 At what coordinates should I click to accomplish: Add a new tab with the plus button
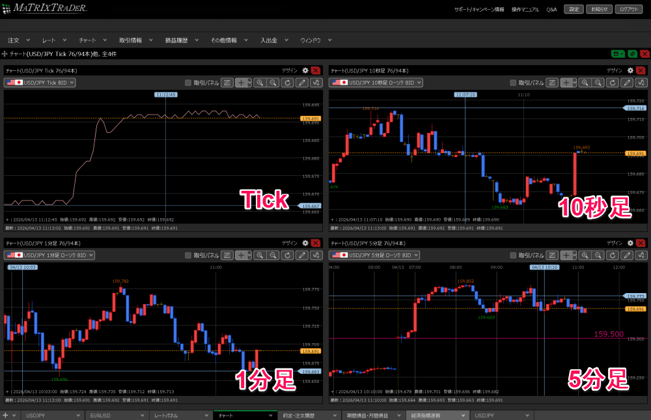5,415
